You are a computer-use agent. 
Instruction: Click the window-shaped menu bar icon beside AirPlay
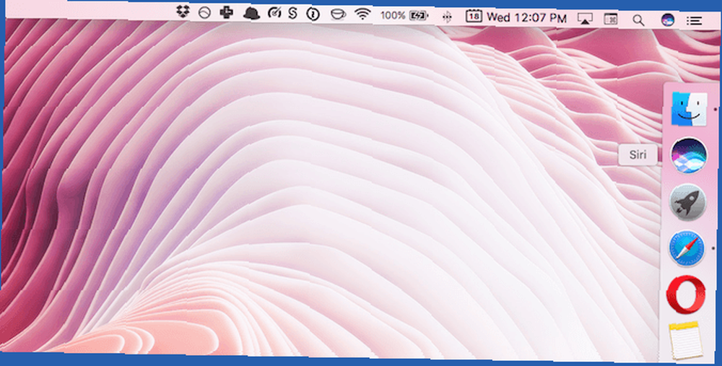pos(611,19)
